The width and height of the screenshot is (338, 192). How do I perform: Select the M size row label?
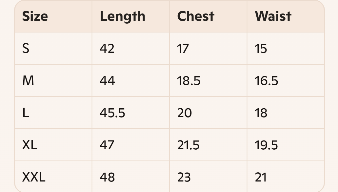(x=28, y=81)
